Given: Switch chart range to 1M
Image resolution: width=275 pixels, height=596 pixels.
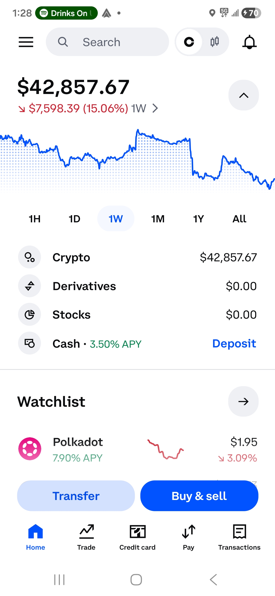Looking at the screenshot, I should (158, 219).
